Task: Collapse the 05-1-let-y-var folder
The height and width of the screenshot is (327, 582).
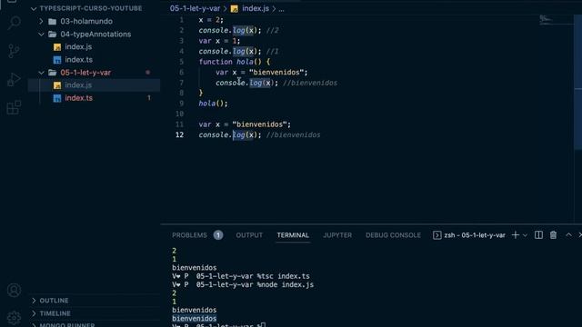Action: [x=41, y=73]
